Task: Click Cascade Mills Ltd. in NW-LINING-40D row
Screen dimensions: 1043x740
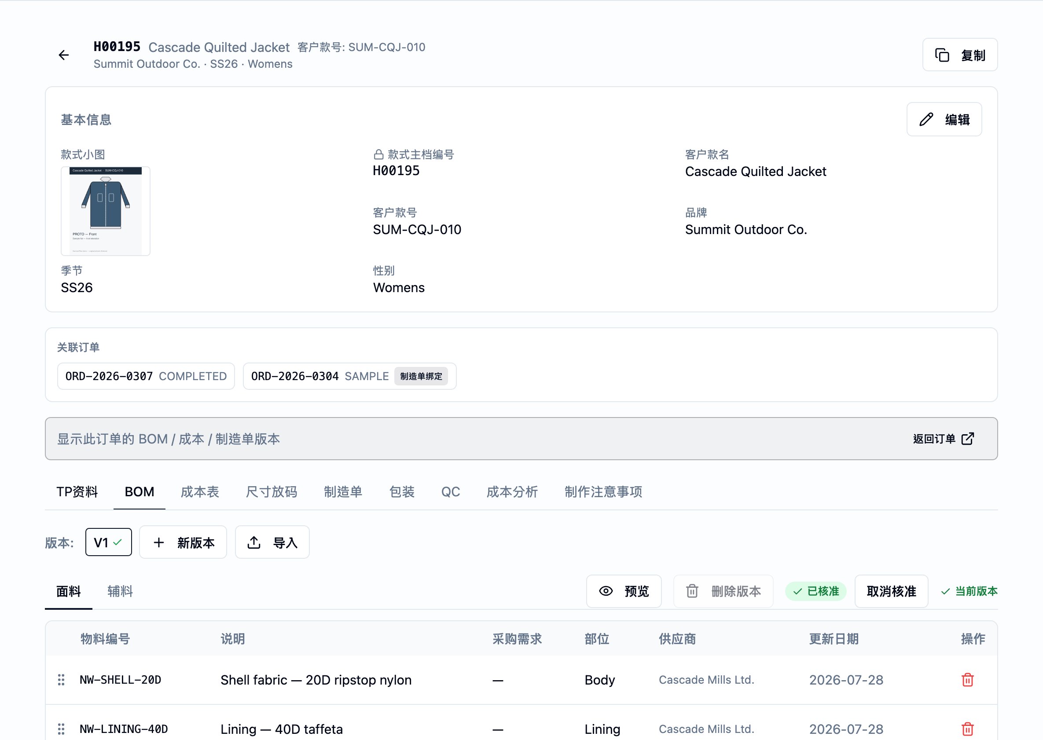Action: point(706,729)
